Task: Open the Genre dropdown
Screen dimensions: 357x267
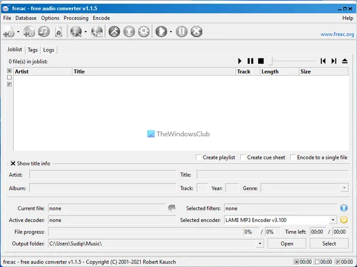Action: pyautogui.click(x=344, y=188)
